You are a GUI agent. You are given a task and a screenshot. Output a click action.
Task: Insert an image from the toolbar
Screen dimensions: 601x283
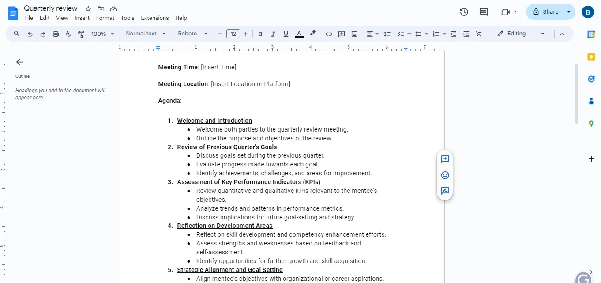pos(354,34)
